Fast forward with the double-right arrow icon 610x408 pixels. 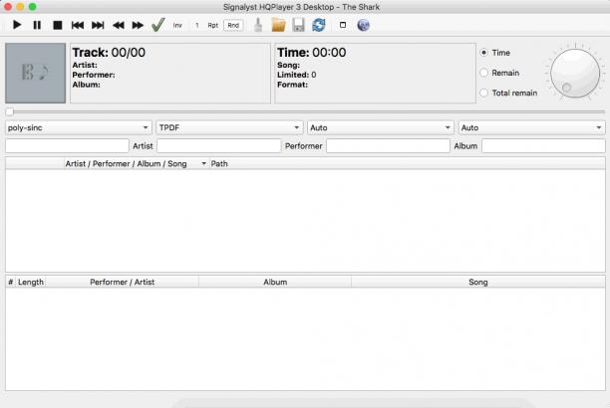138,25
